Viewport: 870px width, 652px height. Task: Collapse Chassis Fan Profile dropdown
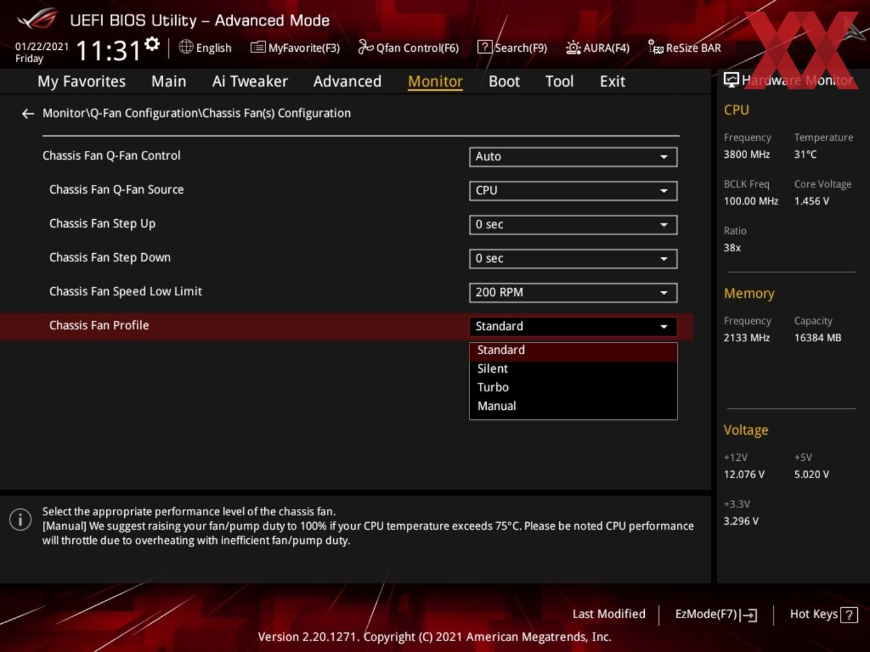point(573,326)
